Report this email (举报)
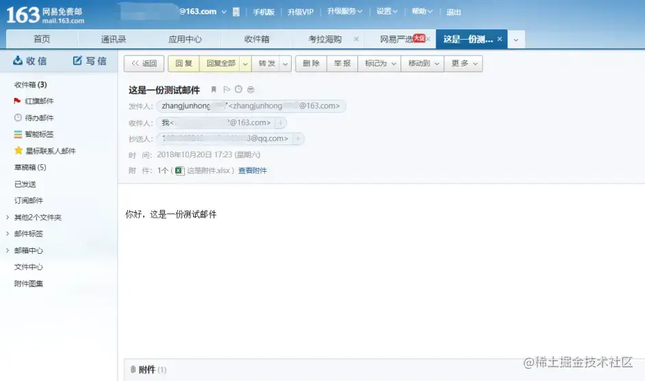Image resolution: width=645 pixels, height=381 pixels. click(342, 64)
